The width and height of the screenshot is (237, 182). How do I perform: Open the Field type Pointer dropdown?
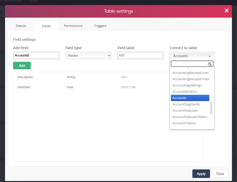[x=88, y=55]
